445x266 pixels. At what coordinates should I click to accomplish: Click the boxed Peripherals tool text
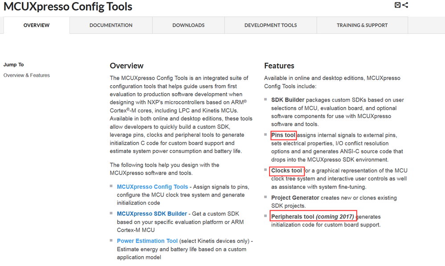tap(313, 217)
